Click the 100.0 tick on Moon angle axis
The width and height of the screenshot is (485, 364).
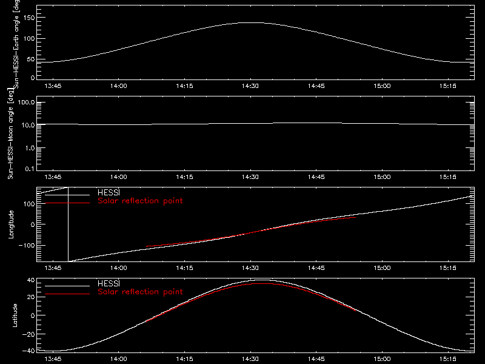(x=26, y=103)
